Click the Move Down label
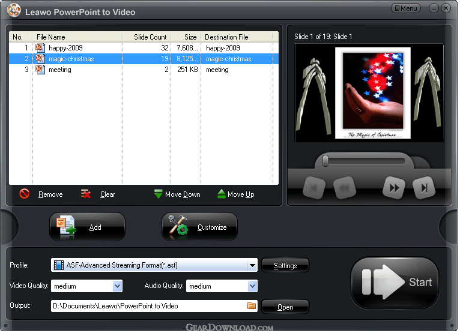The image size is (460, 333). point(183,195)
